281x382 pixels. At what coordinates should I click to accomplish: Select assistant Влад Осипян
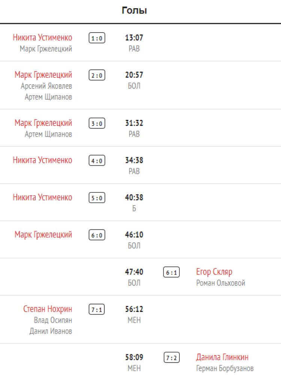tap(53, 320)
